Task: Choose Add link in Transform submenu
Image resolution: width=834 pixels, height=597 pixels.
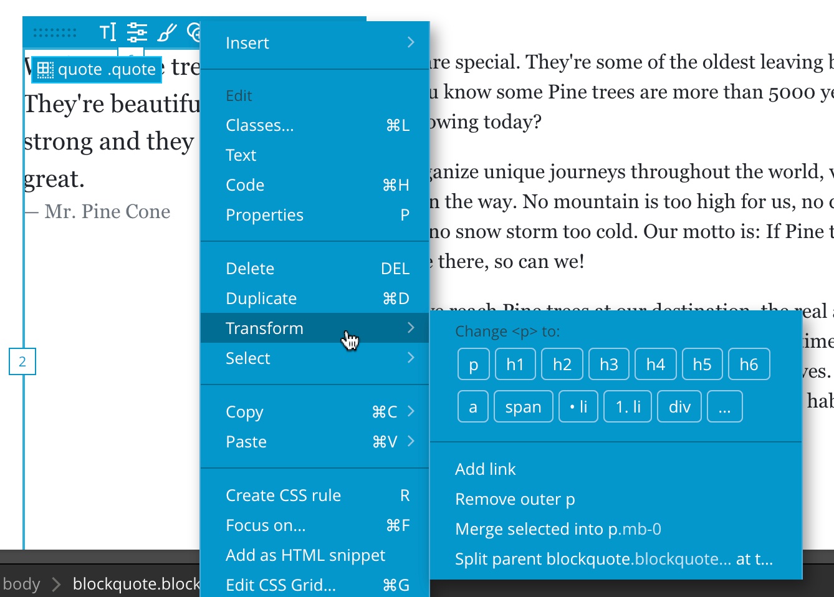Action: [616, 469]
